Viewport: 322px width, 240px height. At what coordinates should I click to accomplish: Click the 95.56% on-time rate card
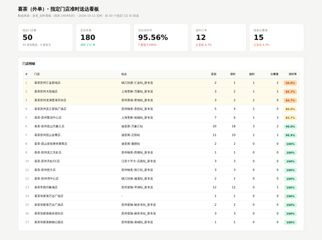pyautogui.click(x=161, y=37)
